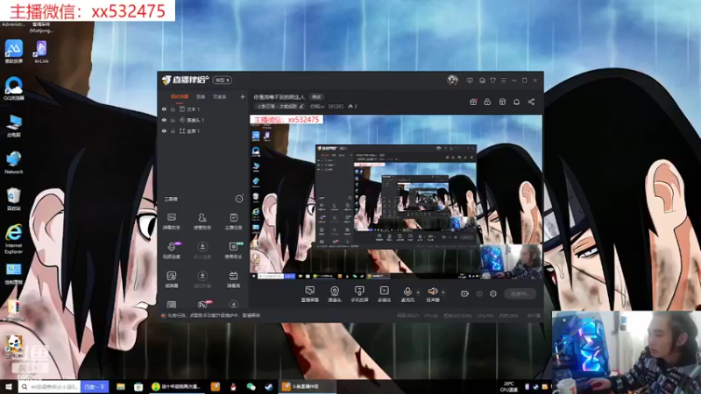
Task: Open the QQ浏览器 desktop shortcut
Action: (14, 88)
